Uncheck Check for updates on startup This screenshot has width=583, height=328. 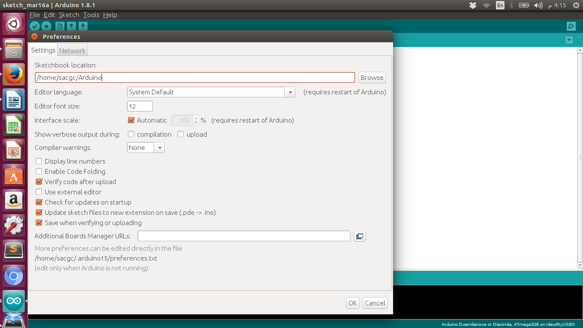pos(39,202)
